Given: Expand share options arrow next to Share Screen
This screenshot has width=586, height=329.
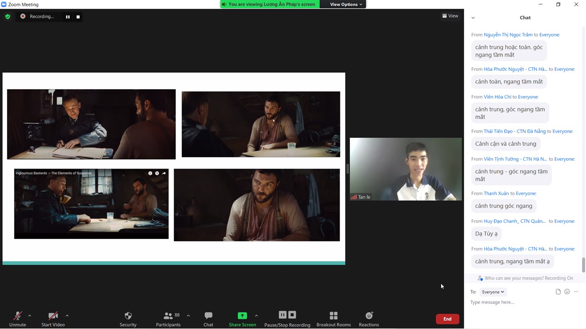Looking at the screenshot, I should click(256, 316).
